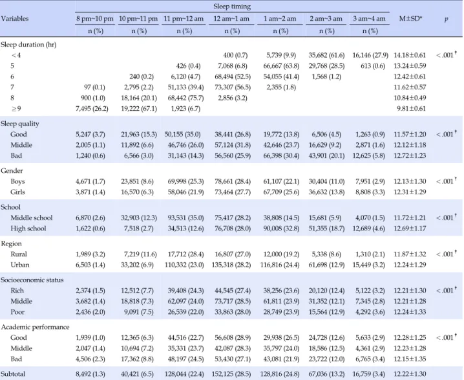
Task: Click the 'M±SD*' column header
Action: coord(411,18)
